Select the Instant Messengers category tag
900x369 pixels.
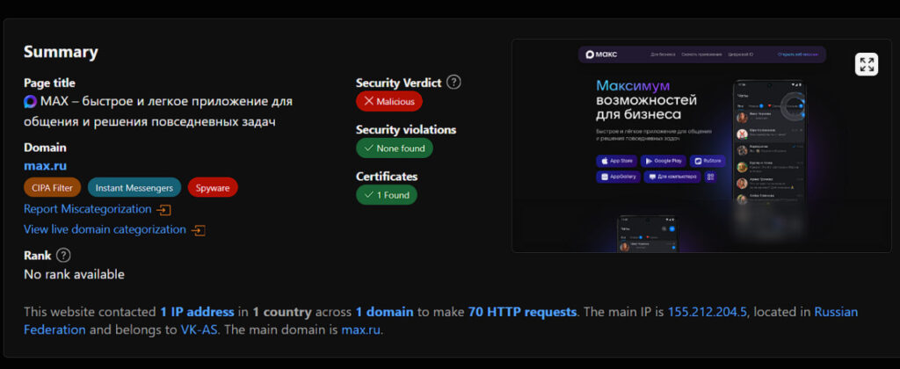pos(134,187)
